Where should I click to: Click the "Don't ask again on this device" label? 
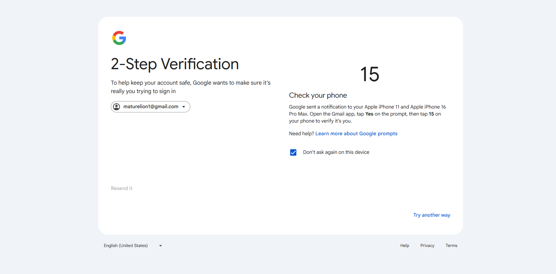click(x=336, y=152)
